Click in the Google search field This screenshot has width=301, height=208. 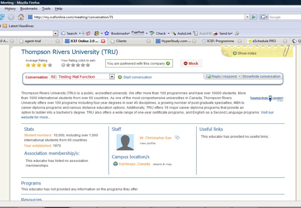coord(285,17)
